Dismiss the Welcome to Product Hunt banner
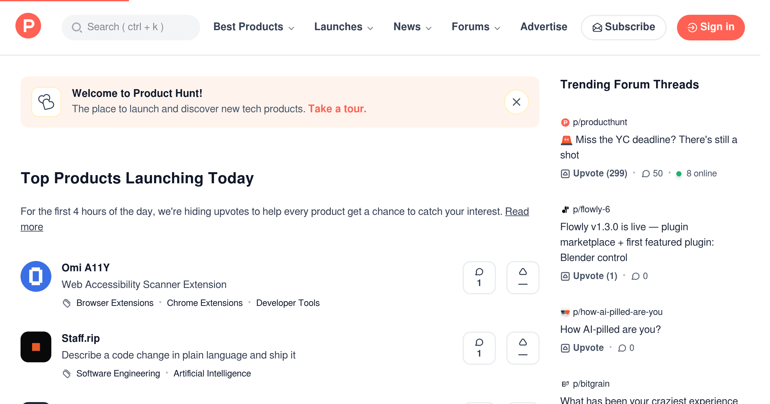This screenshot has width=770, height=404. (x=517, y=102)
